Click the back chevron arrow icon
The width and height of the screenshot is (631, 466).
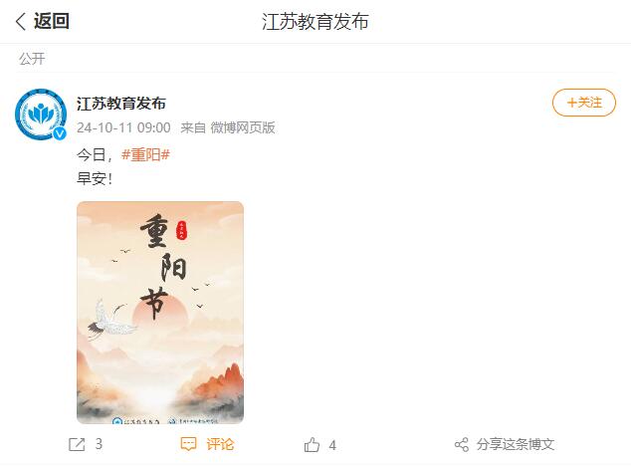pyautogui.click(x=21, y=21)
